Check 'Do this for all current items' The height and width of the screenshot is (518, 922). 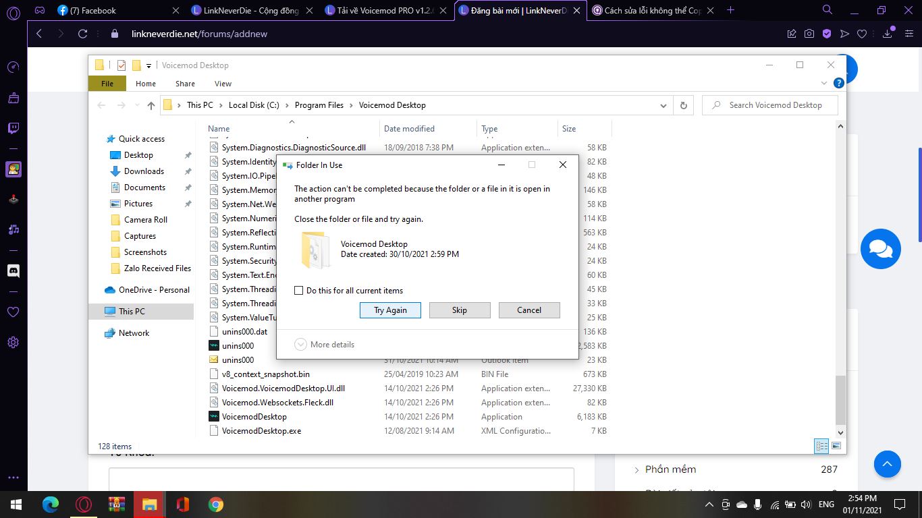(x=298, y=290)
